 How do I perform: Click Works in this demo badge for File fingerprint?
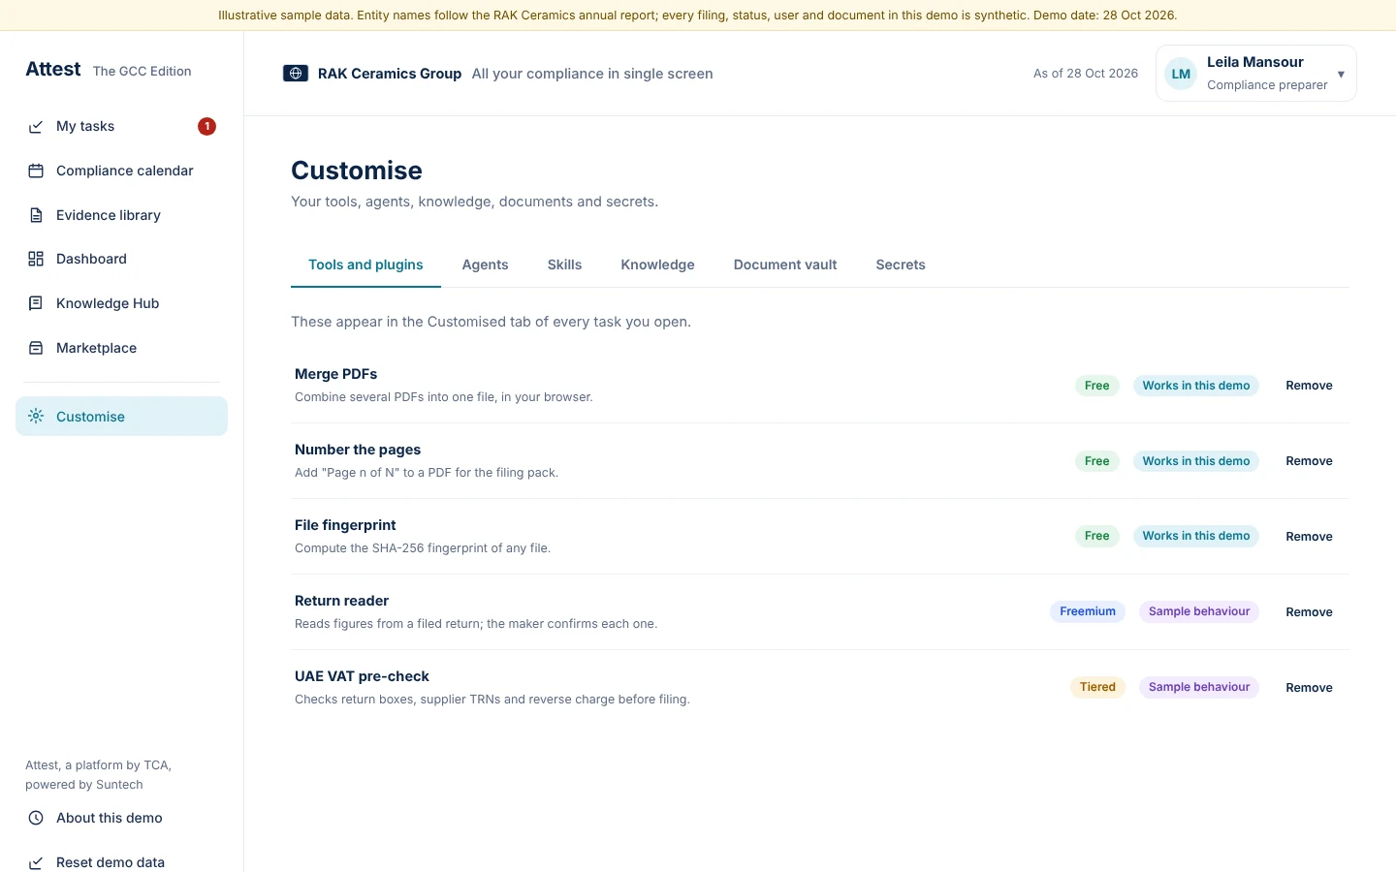click(1196, 536)
